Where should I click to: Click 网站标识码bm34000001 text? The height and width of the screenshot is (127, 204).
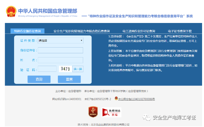coord(67,99)
